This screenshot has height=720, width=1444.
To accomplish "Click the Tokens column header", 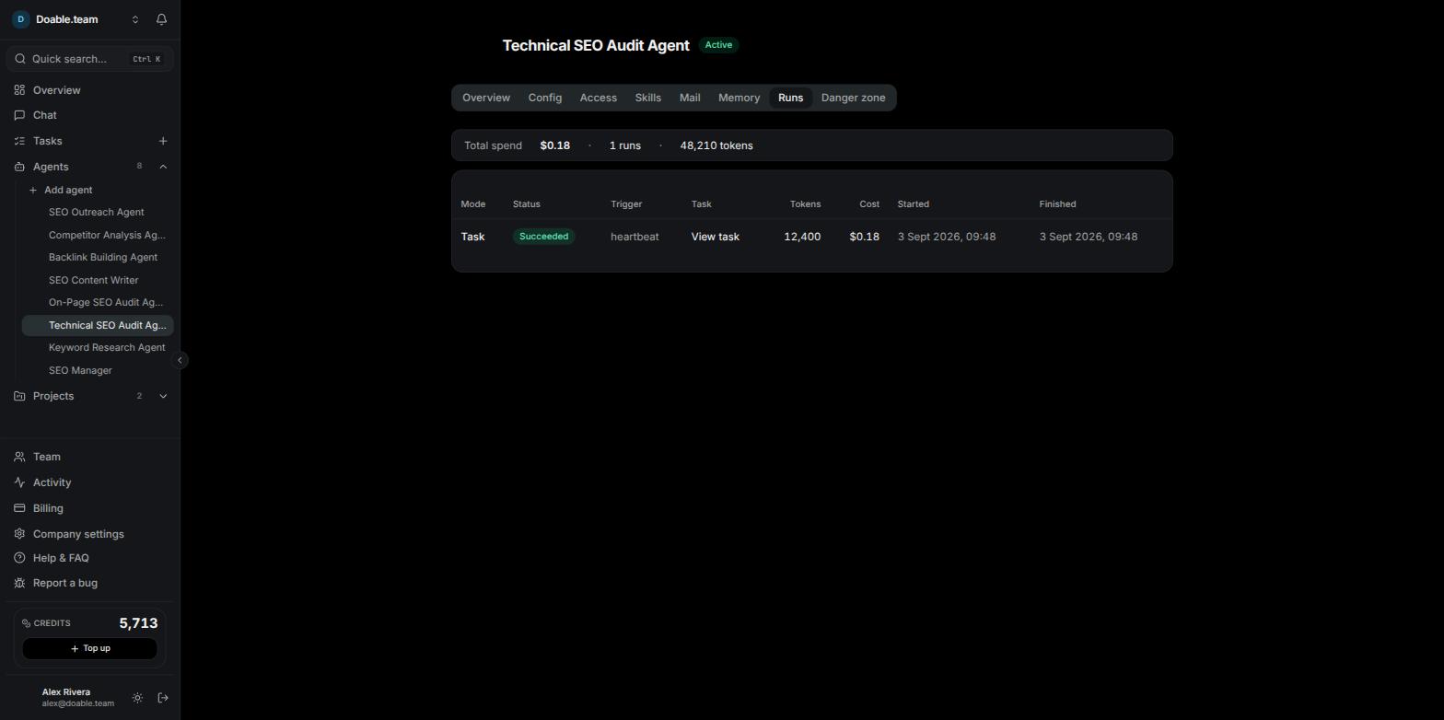I will (x=805, y=204).
